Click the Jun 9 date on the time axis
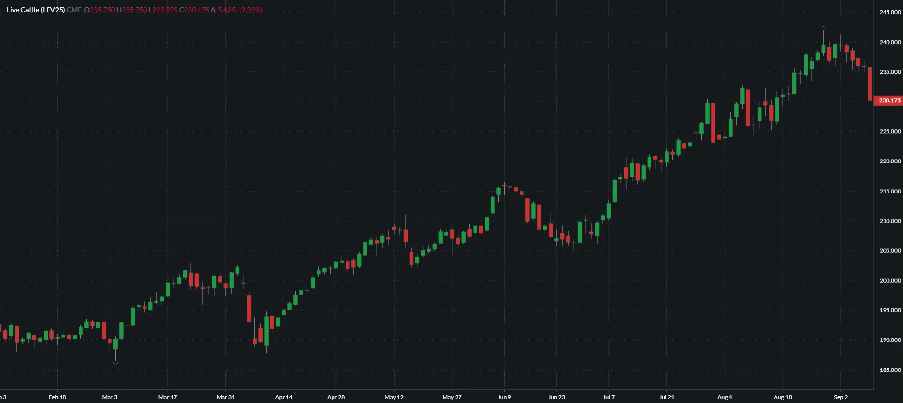This screenshot has height=403, width=903. (504, 397)
